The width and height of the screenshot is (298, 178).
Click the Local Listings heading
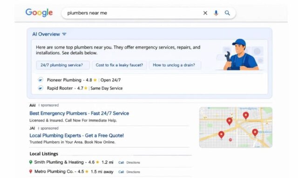click(44, 154)
